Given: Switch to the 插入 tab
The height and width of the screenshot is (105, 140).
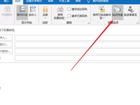Looking at the screenshot, I should coord(6,1).
